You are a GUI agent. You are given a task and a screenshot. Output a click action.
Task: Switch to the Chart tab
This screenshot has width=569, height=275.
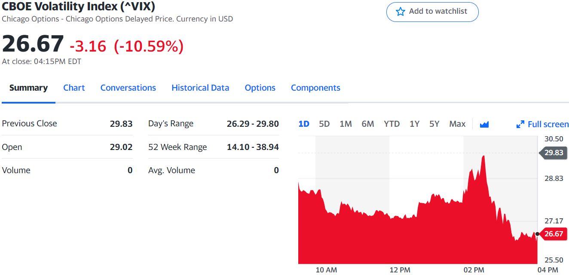pos(74,88)
